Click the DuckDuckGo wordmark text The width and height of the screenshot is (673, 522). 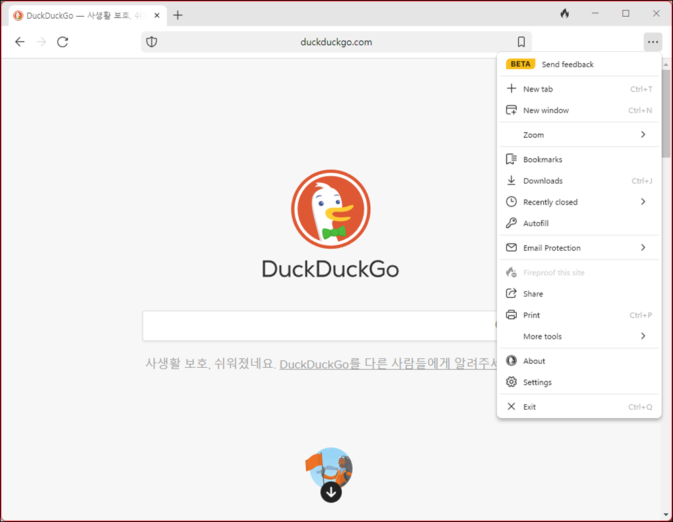point(330,269)
